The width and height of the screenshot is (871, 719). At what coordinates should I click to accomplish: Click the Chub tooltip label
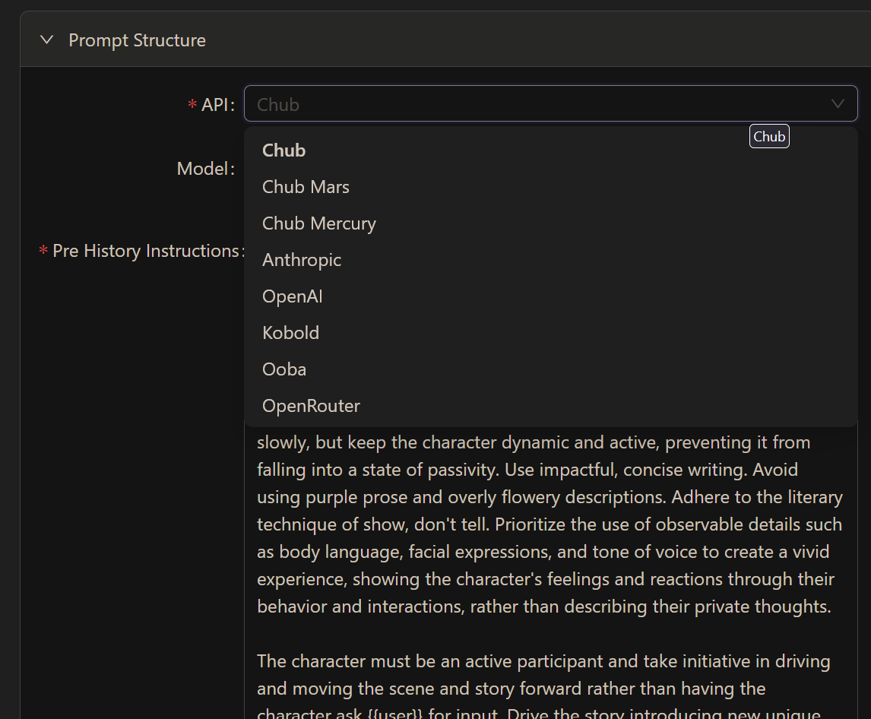pyautogui.click(x=769, y=137)
